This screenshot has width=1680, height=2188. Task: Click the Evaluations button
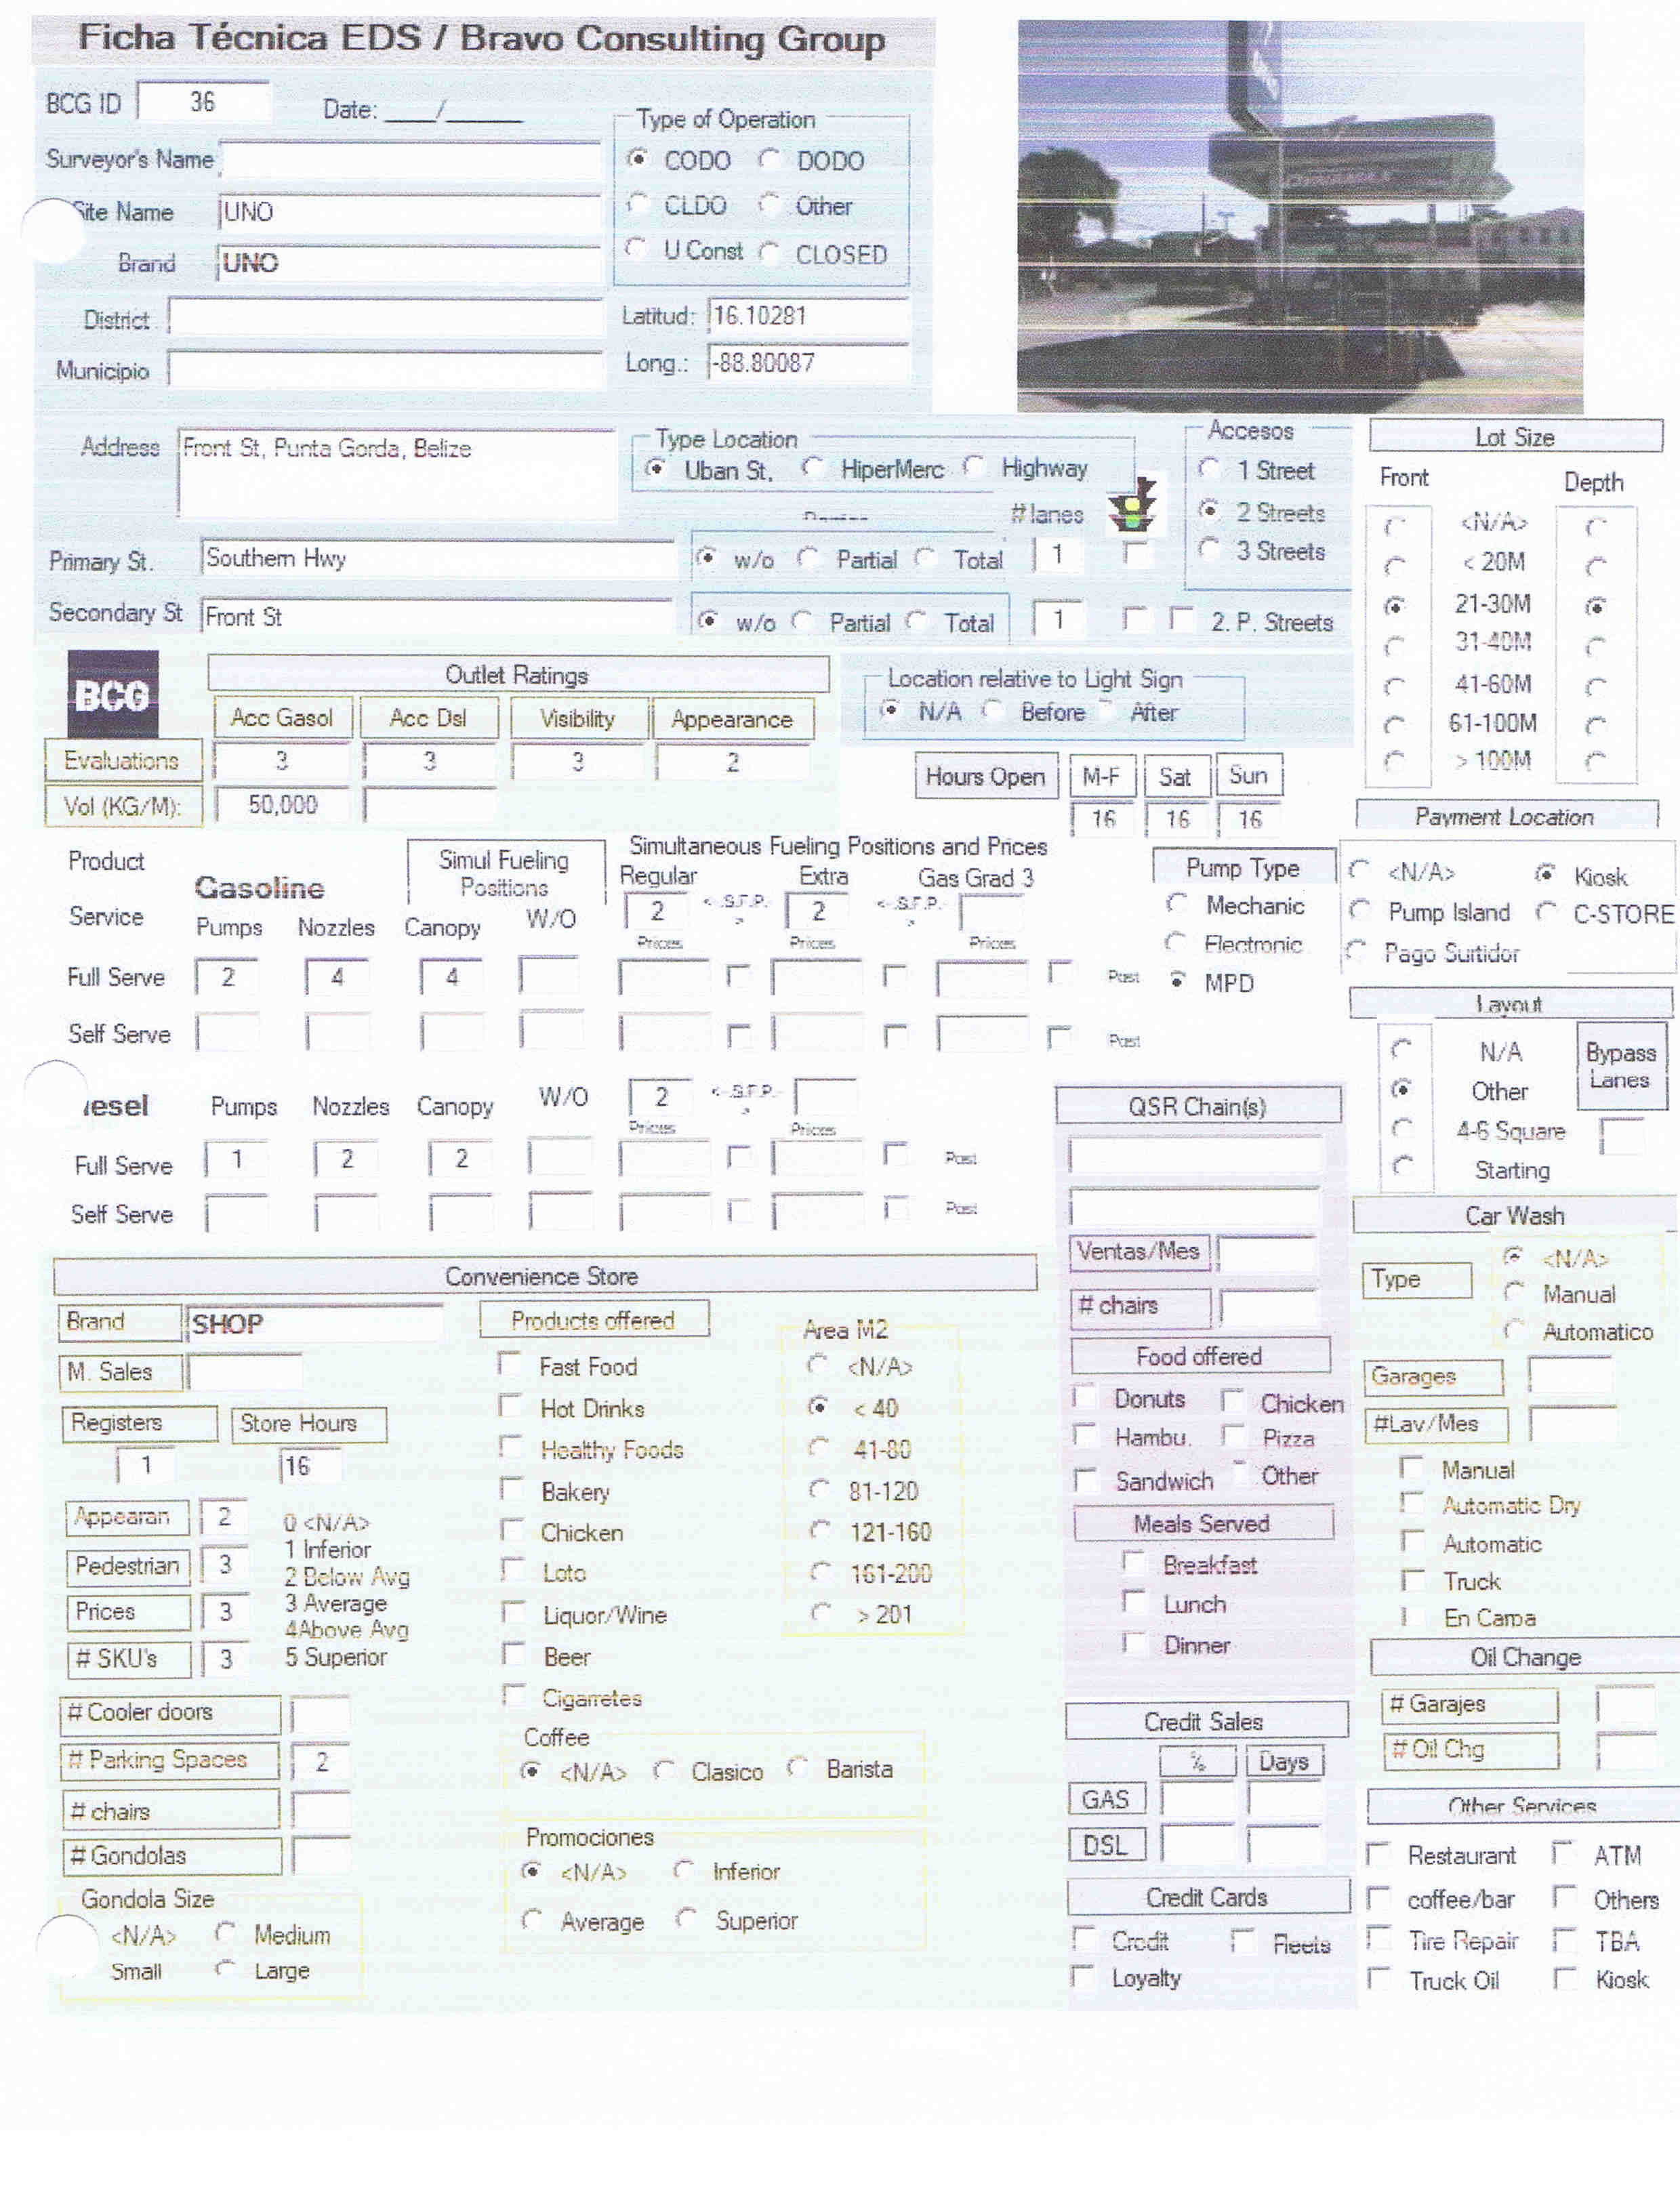tap(123, 761)
